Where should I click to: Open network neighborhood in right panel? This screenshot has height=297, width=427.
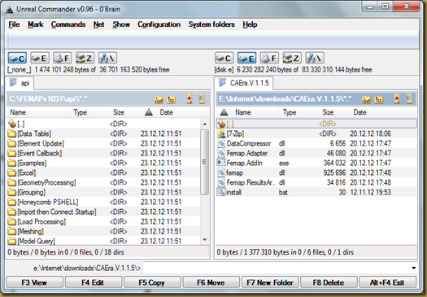tap(315, 58)
